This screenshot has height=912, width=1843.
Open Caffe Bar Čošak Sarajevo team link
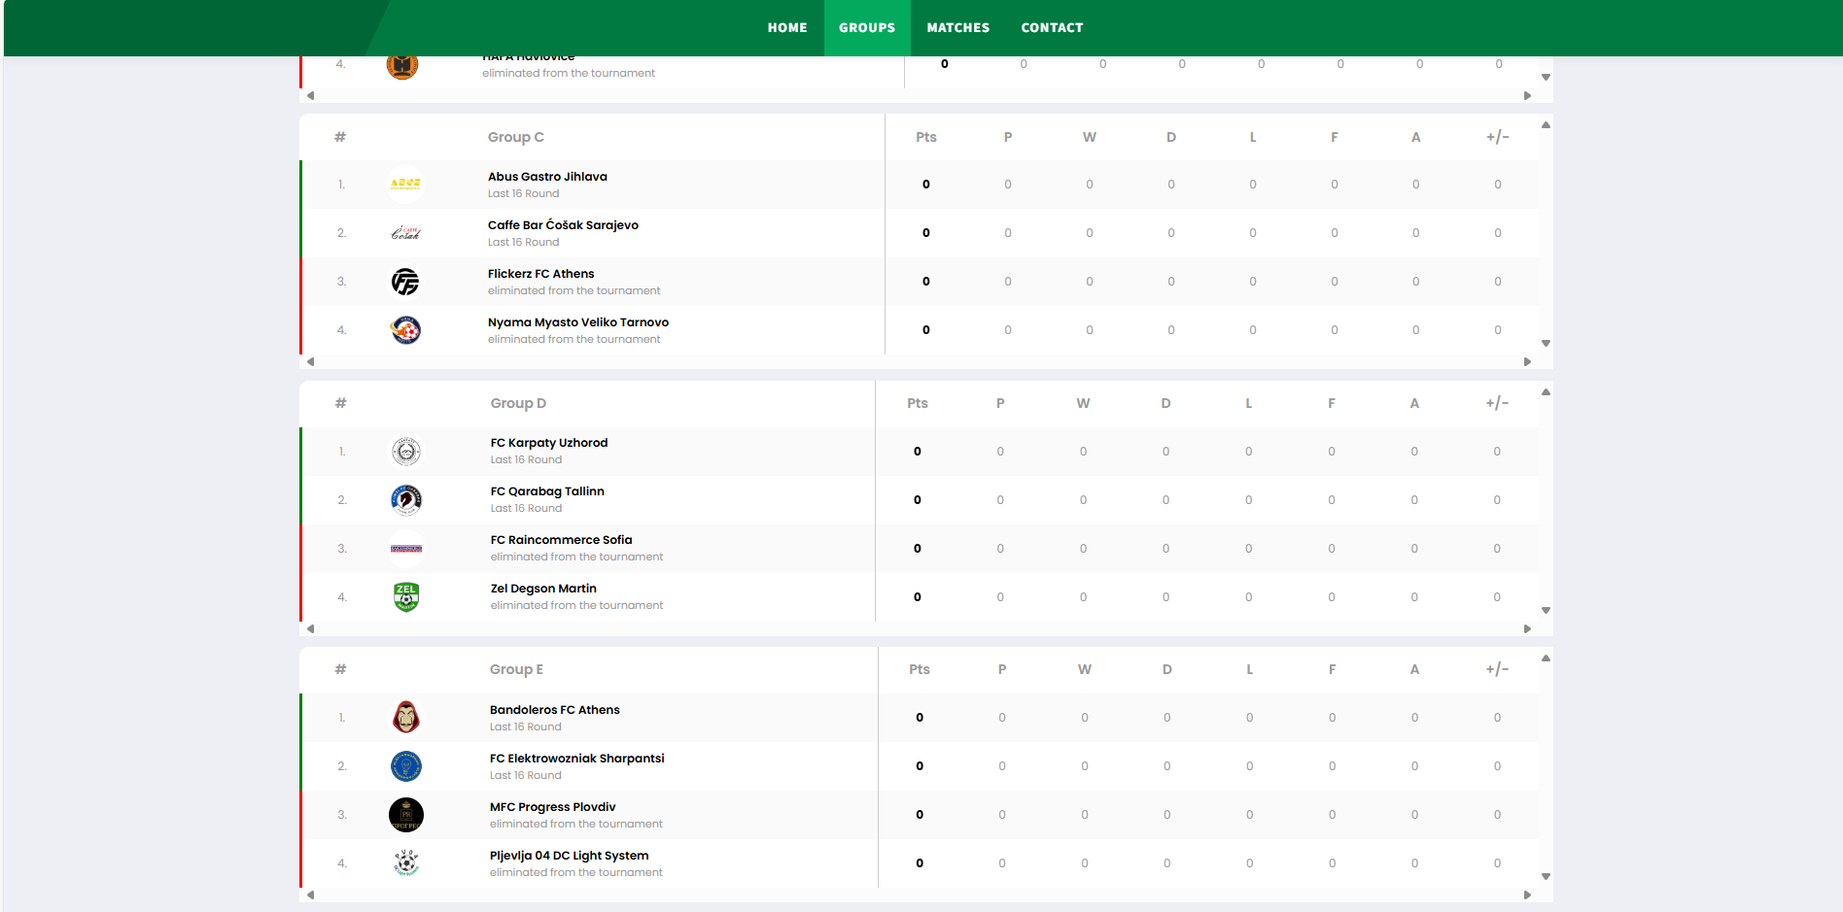[563, 225]
